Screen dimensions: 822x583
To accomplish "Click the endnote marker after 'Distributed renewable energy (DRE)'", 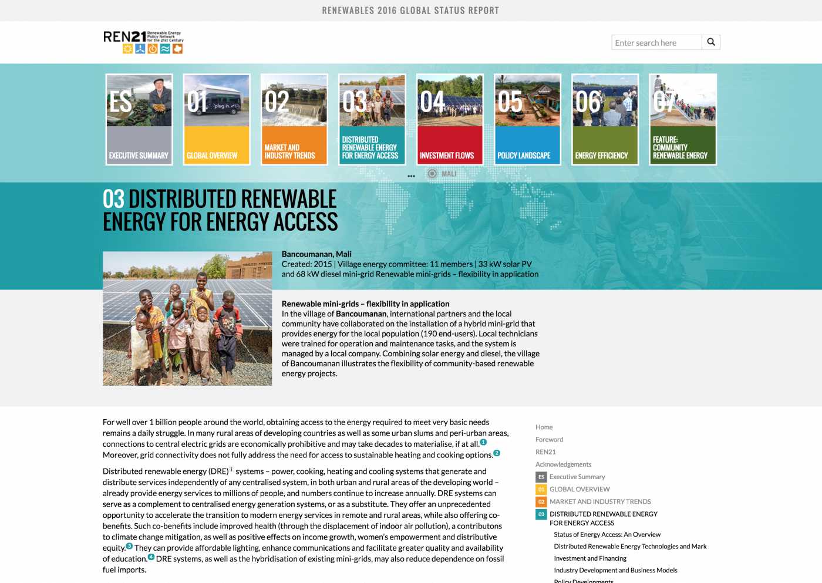I will (231, 469).
